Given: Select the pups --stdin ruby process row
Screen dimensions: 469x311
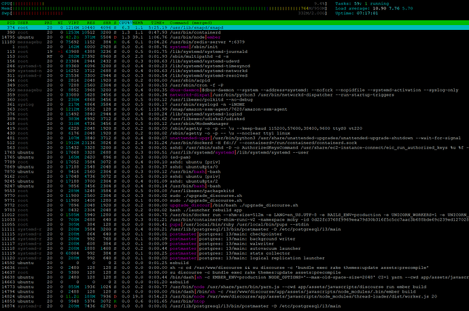Looking at the screenshot, I should 234,224.
